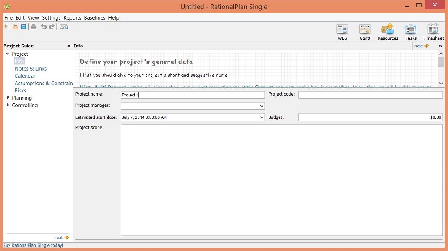
Task: Expand the Planning tree node
Action: pos(8,97)
